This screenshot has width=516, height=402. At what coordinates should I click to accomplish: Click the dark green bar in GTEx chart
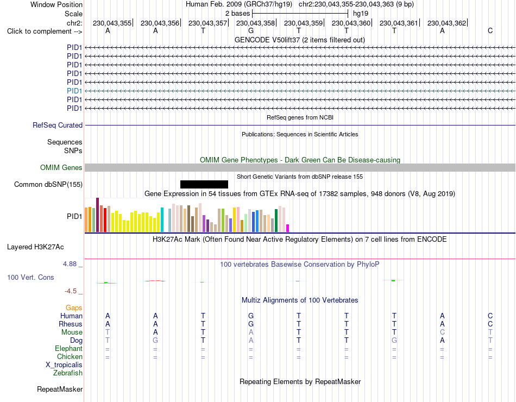[x=276, y=221]
